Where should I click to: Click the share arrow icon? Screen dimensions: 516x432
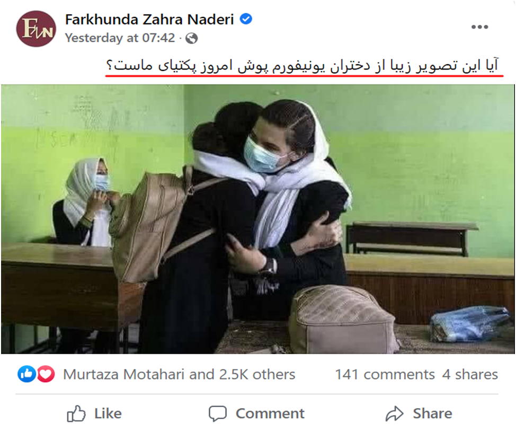(395, 413)
